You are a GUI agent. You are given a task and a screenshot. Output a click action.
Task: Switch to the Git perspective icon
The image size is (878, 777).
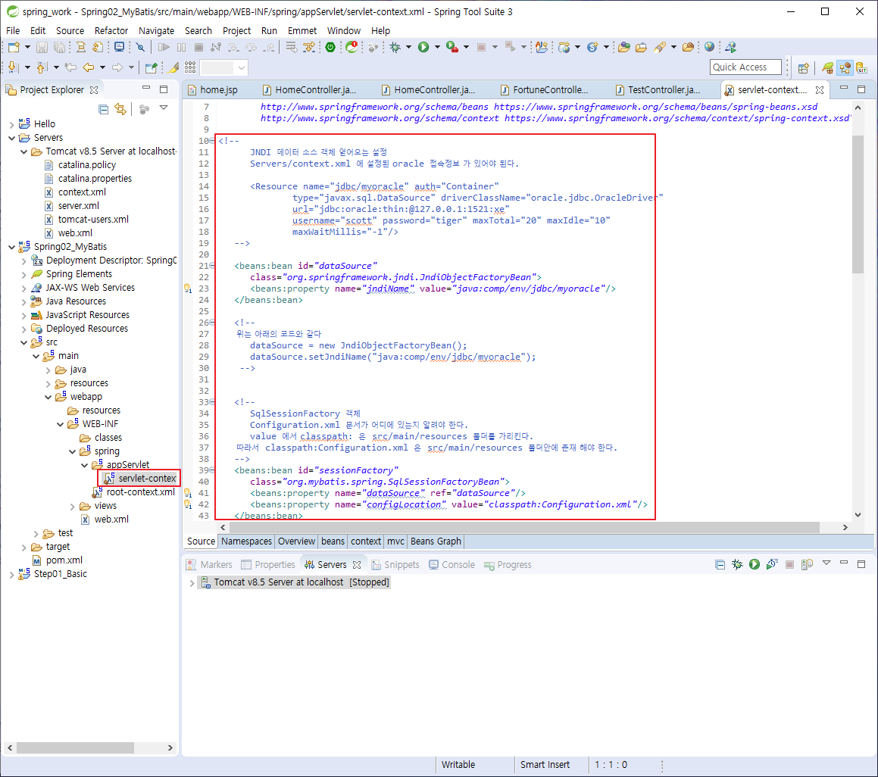862,67
